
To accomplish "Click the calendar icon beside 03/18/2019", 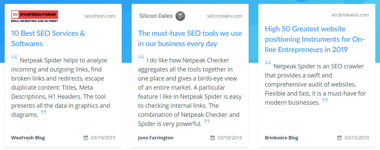I will pyautogui.click(x=212, y=138).
